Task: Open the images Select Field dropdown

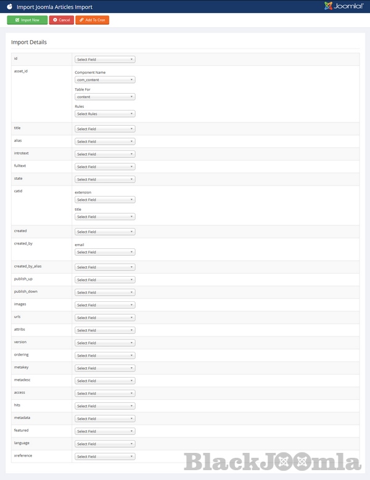Action: tap(105, 305)
